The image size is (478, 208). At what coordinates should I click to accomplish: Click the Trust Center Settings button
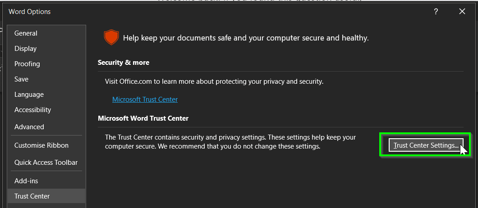click(426, 145)
